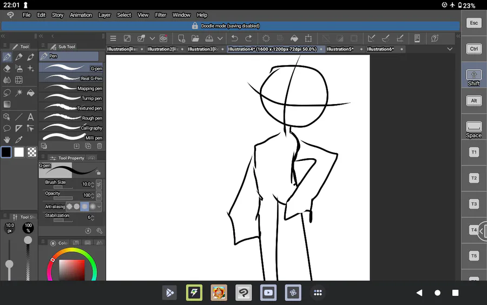This screenshot has height=305, width=487.
Task: Click the Undo arrow in command bar
Action: click(x=234, y=38)
